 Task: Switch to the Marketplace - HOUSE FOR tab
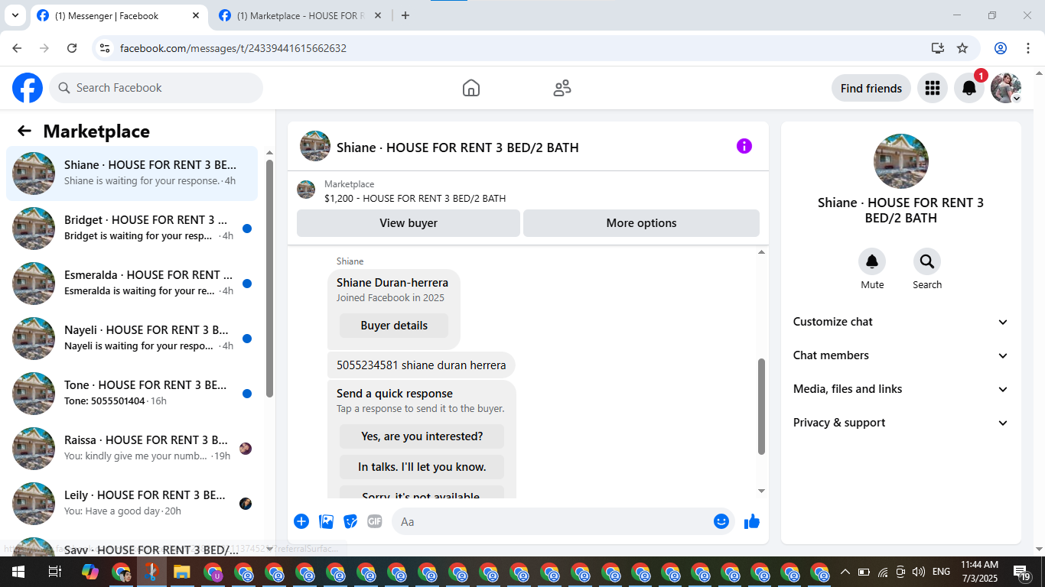click(x=298, y=15)
